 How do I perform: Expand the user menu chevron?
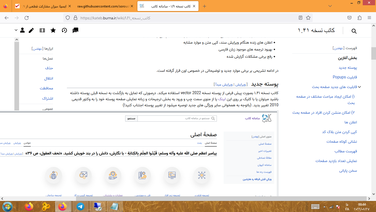point(16,30)
